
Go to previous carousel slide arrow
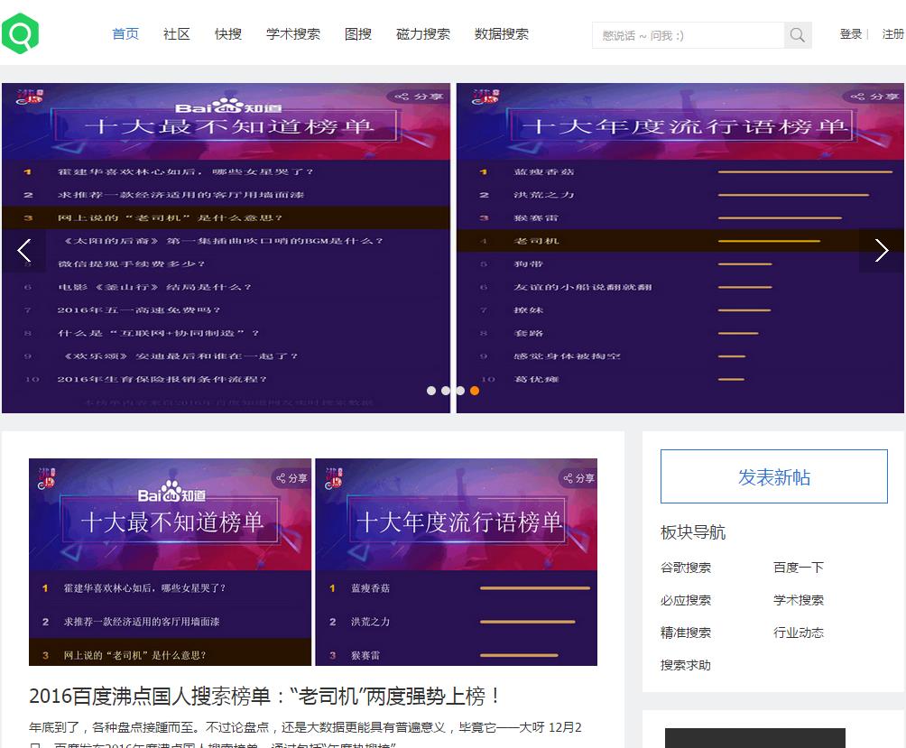[23, 251]
